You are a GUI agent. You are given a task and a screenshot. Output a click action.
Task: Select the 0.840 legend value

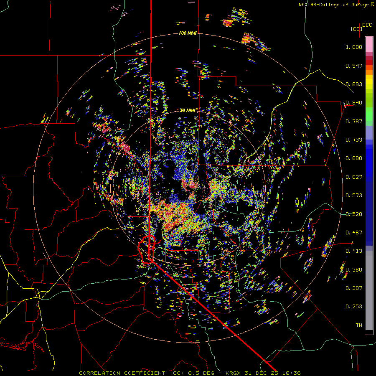pos(354,103)
